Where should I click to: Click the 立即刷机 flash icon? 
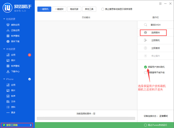click(145, 40)
